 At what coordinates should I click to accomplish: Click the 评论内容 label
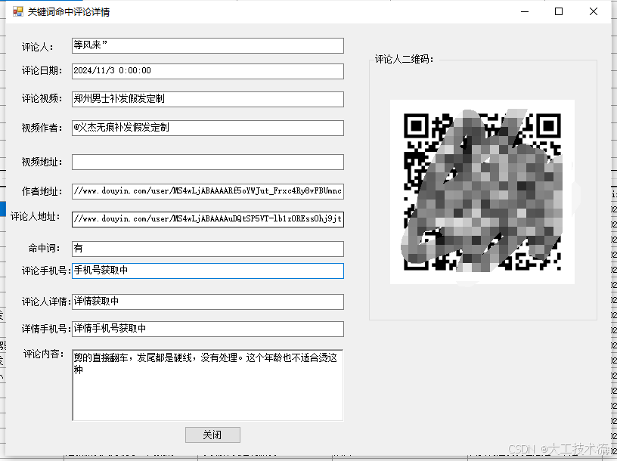point(43,354)
